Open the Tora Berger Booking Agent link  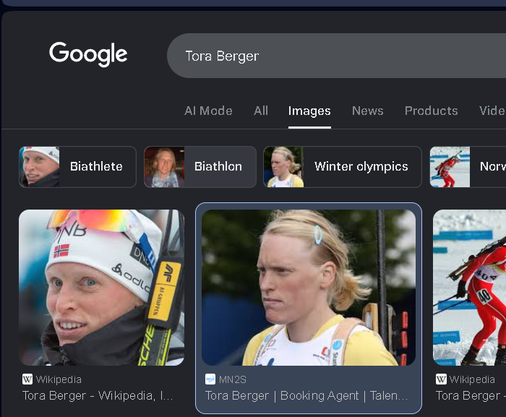tap(306, 396)
